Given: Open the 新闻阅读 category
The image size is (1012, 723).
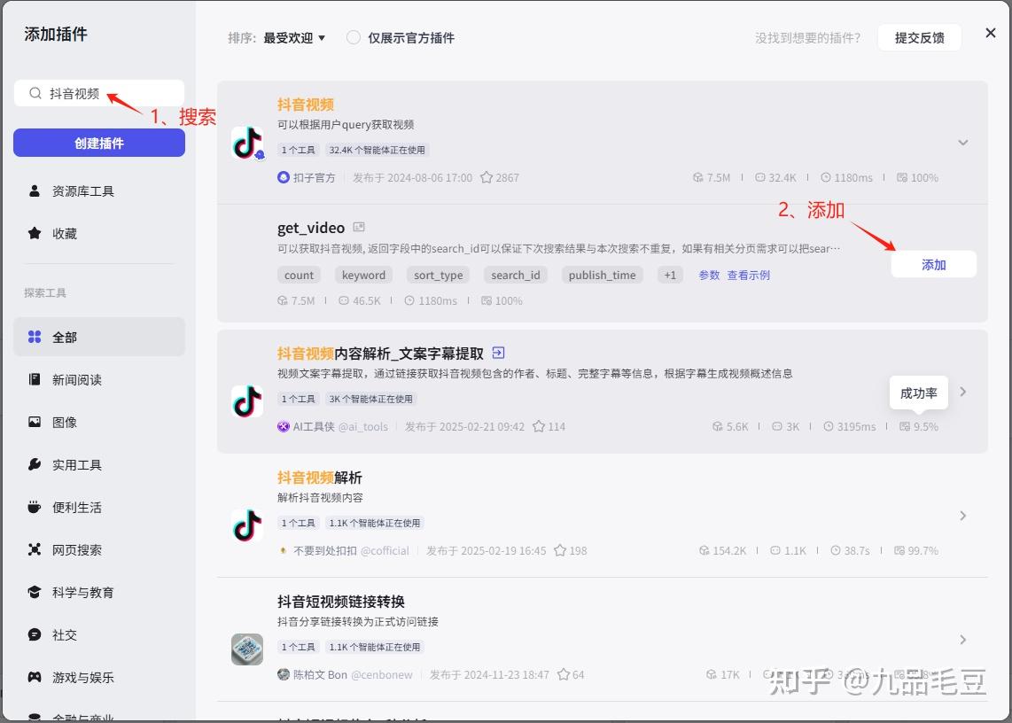Looking at the screenshot, I should (x=99, y=379).
